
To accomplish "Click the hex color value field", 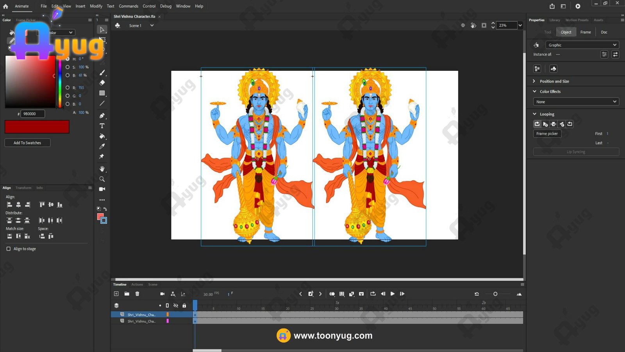I will coord(32,114).
